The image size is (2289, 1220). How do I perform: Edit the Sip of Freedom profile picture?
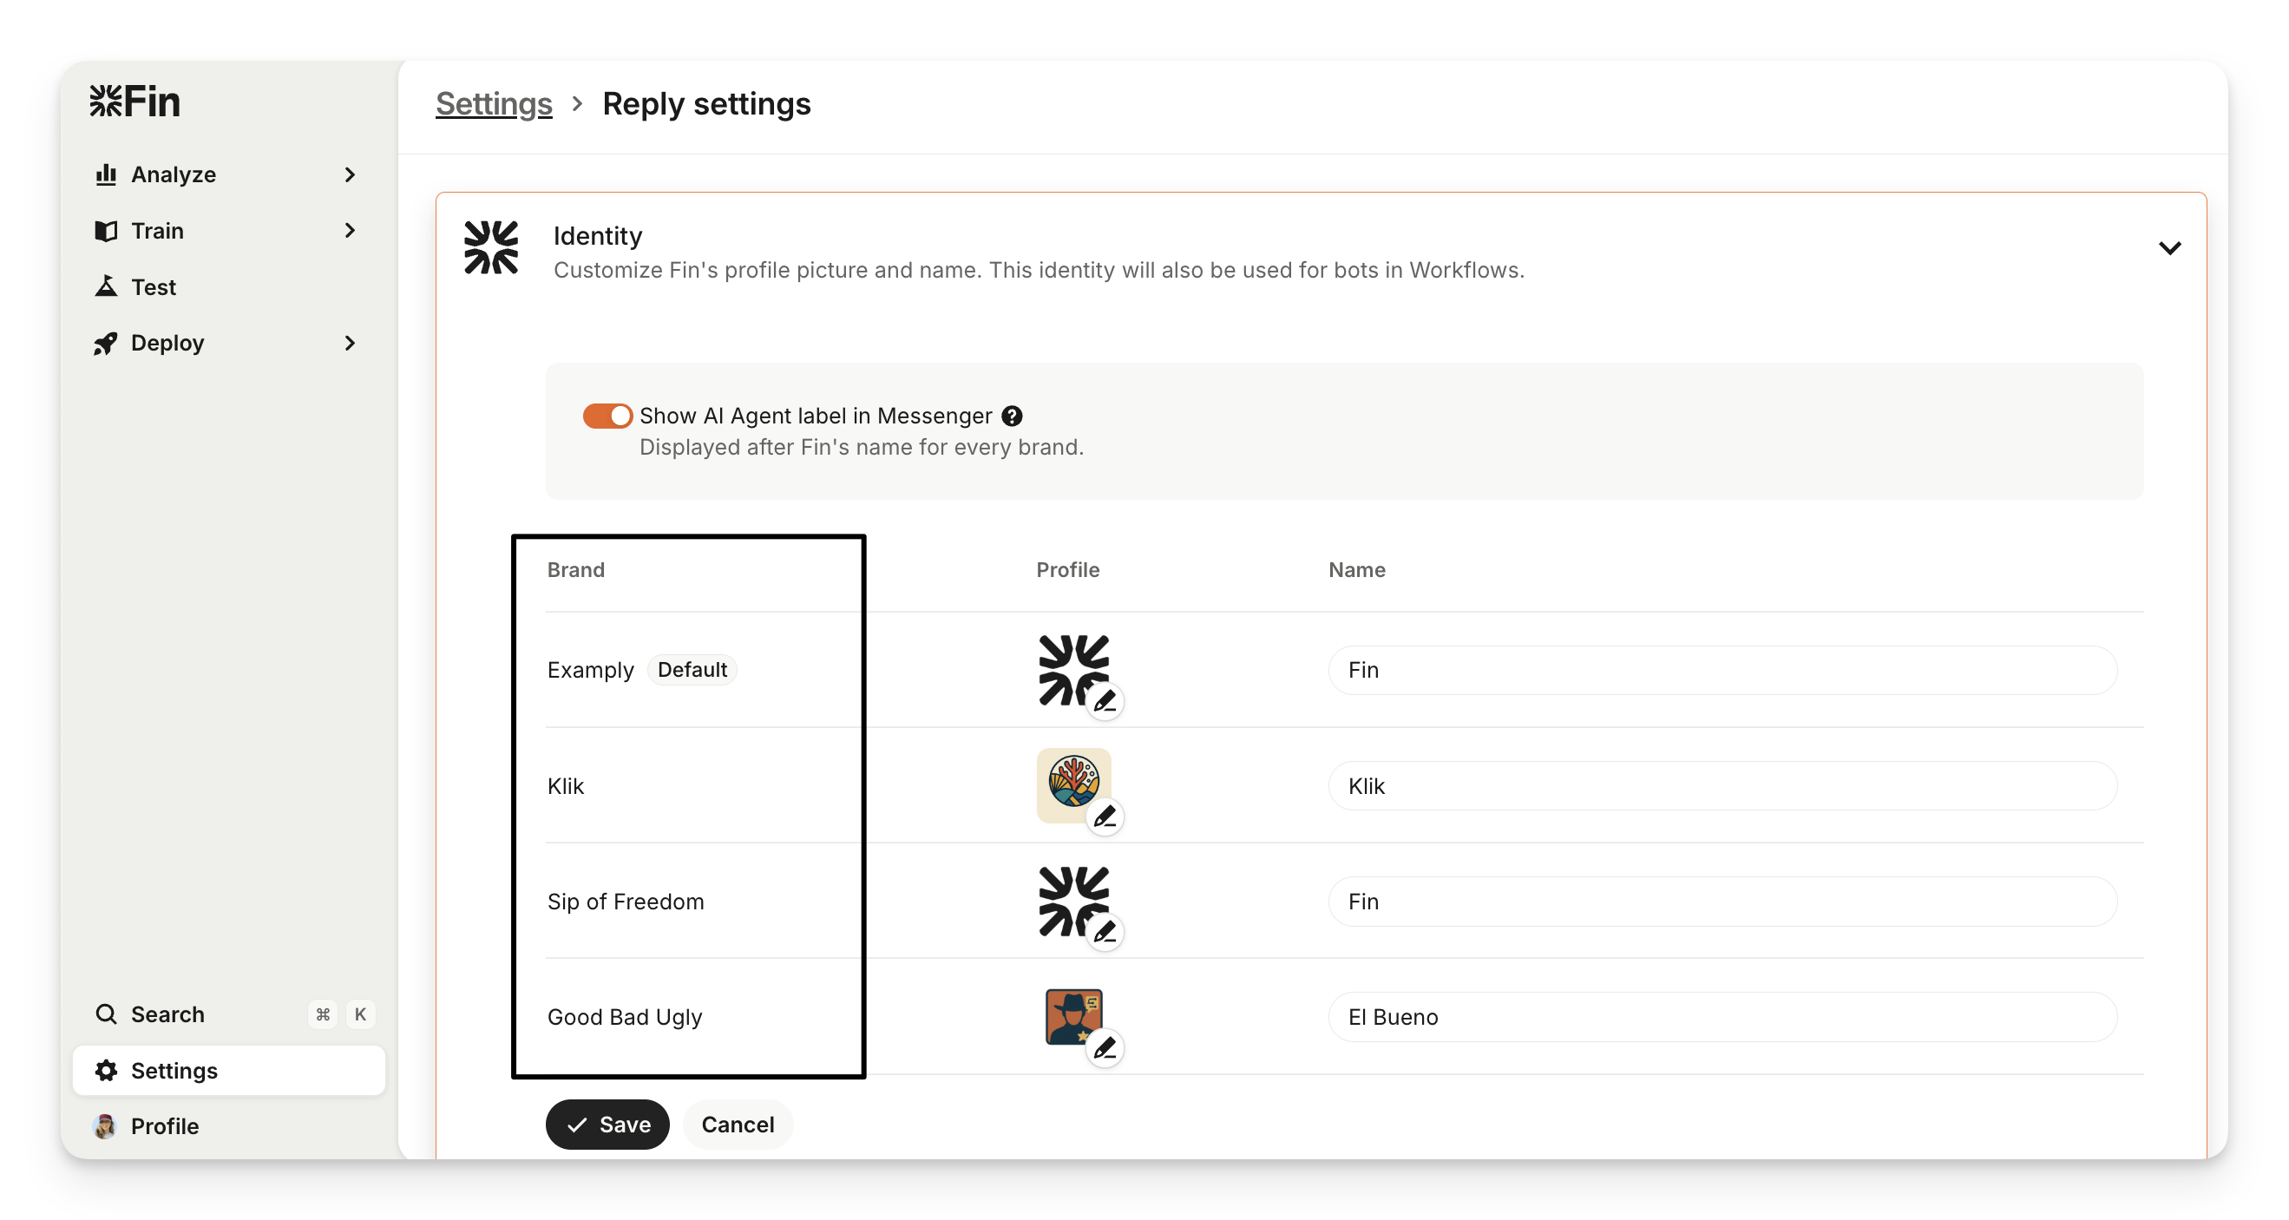coord(1105,932)
